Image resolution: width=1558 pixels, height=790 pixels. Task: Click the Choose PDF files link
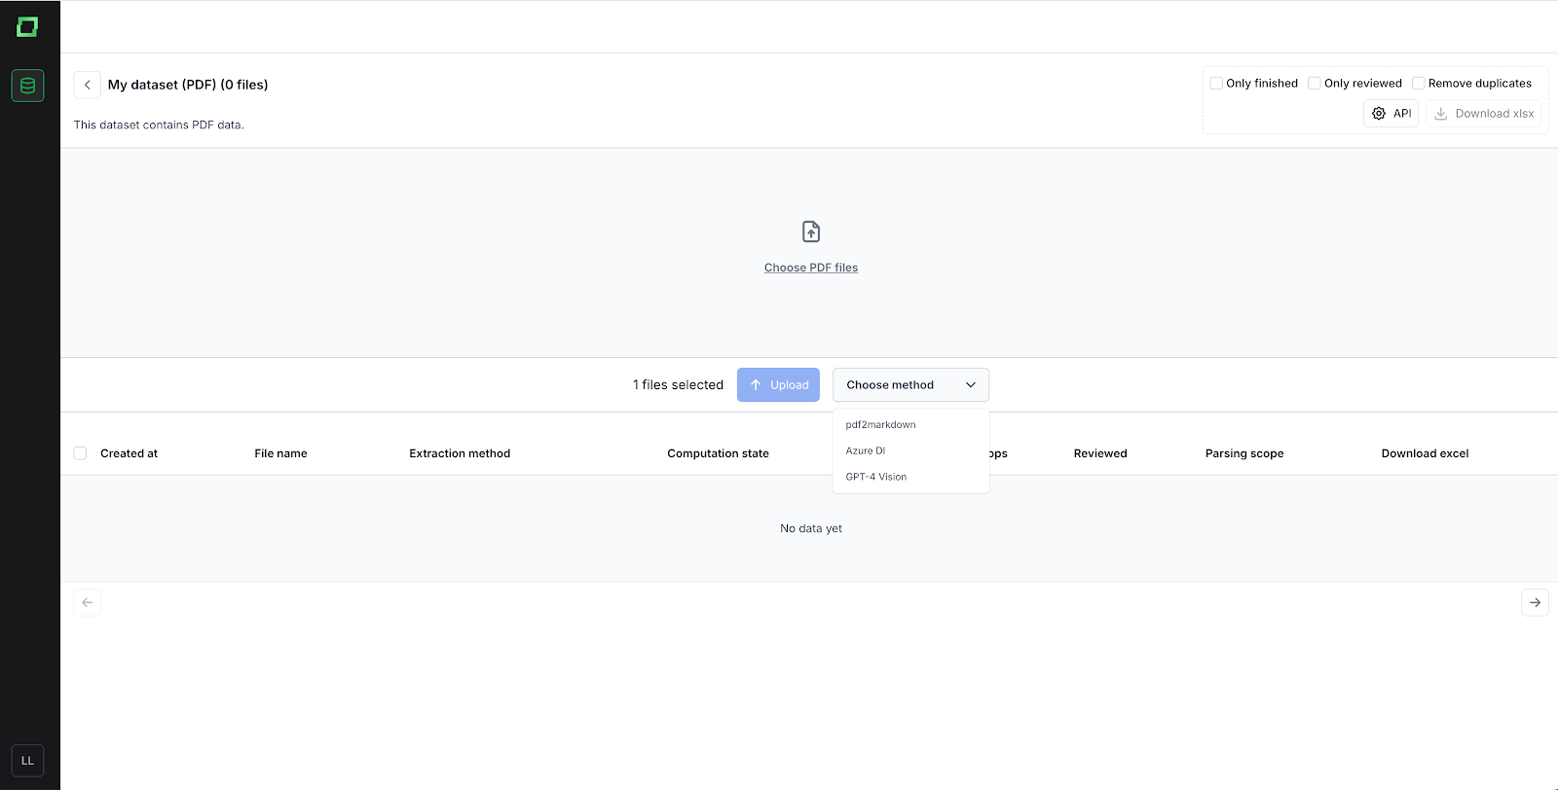[x=811, y=268]
